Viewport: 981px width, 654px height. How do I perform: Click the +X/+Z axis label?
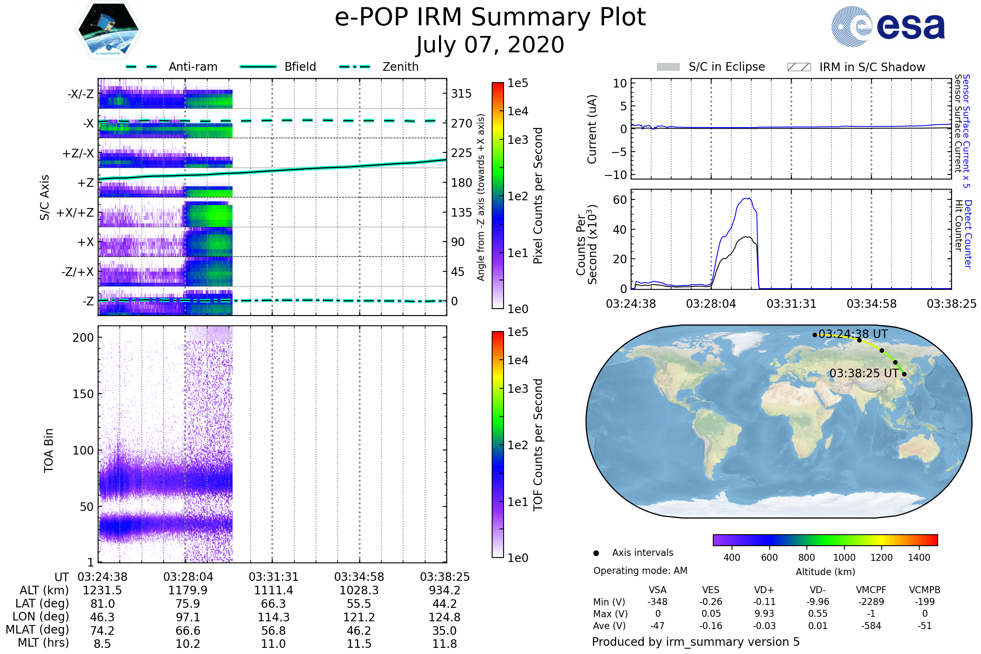[75, 213]
